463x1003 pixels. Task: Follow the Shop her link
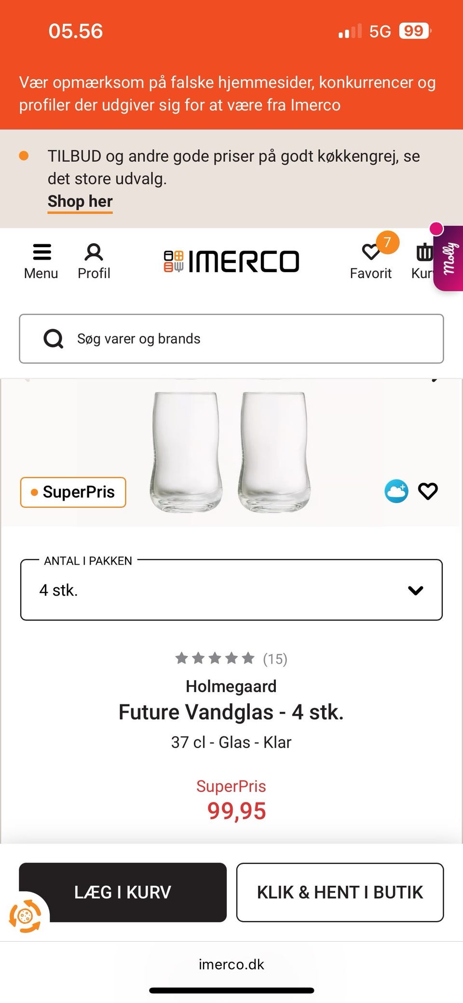point(80,201)
